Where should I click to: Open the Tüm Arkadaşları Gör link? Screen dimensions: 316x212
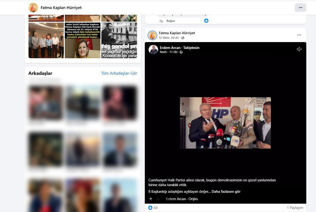tap(119, 73)
